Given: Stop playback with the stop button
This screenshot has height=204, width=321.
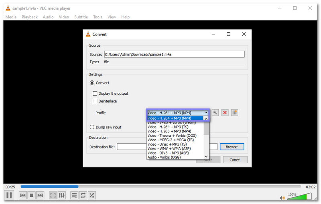Looking at the screenshot, I should pos(32,196).
